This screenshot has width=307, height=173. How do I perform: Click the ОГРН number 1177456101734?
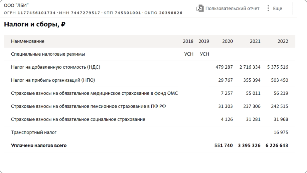click(36, 13)
